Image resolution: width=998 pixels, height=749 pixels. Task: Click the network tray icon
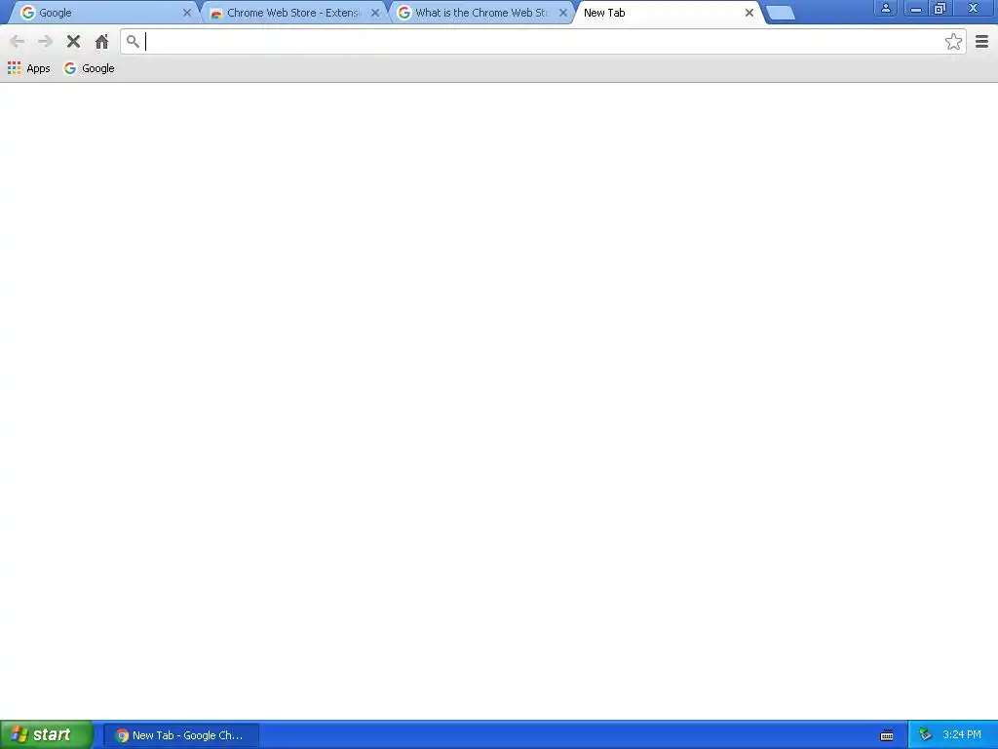click(925, 735)
